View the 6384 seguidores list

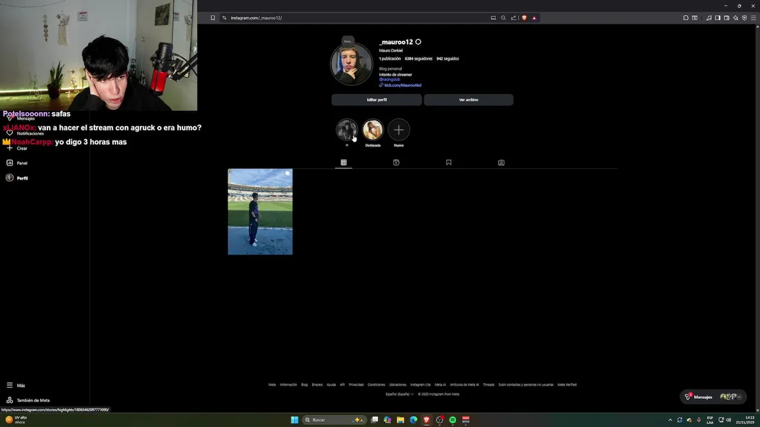pos(419,59)
